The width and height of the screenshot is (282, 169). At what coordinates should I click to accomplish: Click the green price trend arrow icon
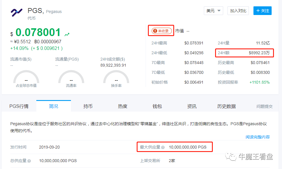coord(67,34)
